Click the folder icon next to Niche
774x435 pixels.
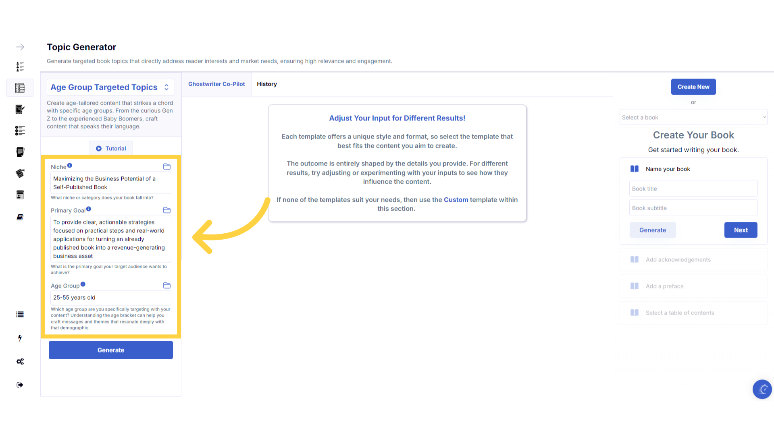pos(167,167)
